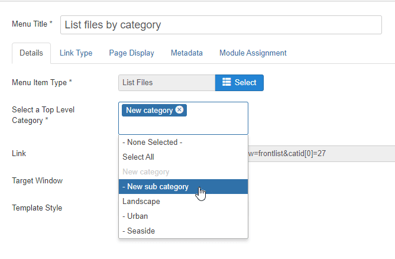The image size is (395, 259).
Task: Pick Select All from the category list
Action: pyautogui.click(x=138, y=157)
